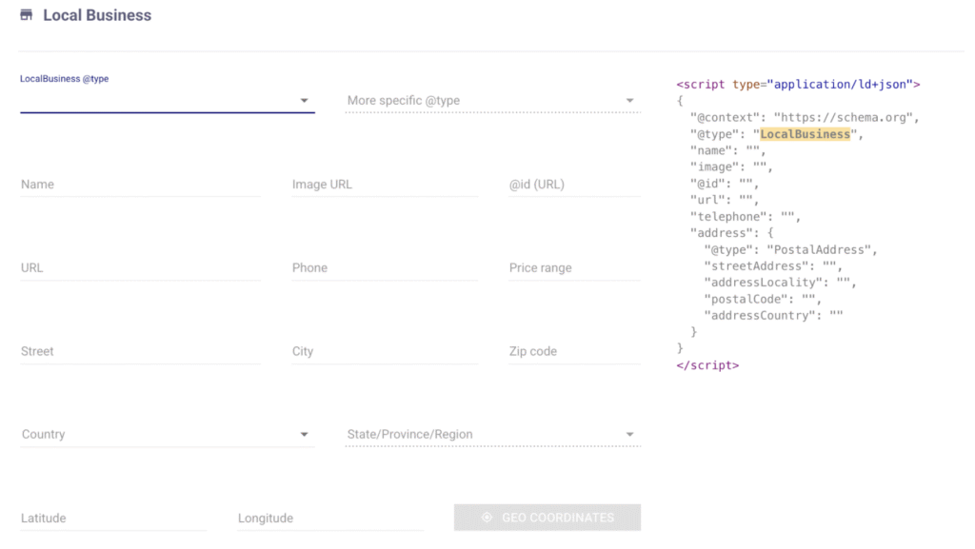The height and width of the screenshot is (549, 975).
Task: Click the "postalCode" line in code
Action: (763, 300)
